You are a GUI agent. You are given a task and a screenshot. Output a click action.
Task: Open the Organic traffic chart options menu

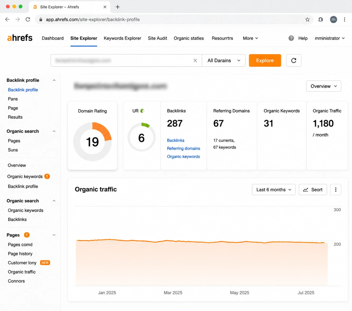pyautogui.click(x=336, y=189)
